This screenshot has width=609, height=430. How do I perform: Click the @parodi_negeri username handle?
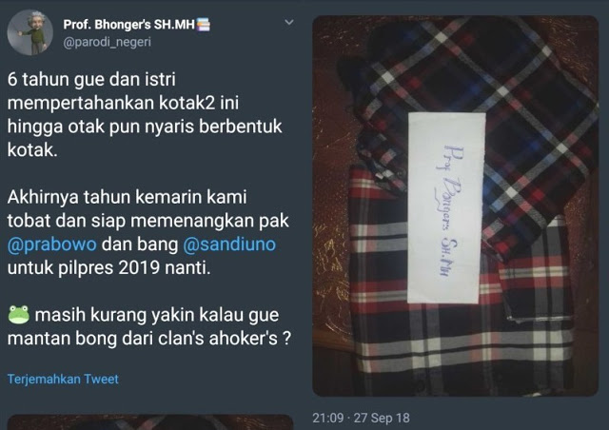pyautogui.click(x=107, y=42)
